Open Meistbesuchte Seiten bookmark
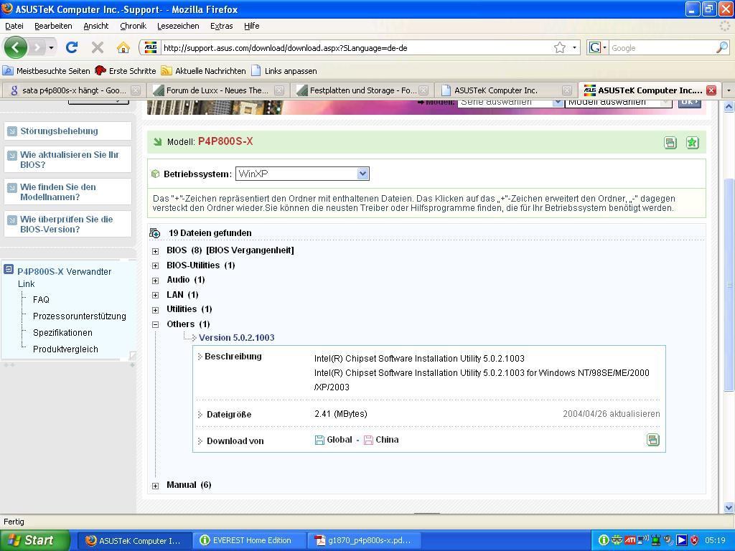Image resolution: width=735 pixels, height=551 pixels. point(47,71)
